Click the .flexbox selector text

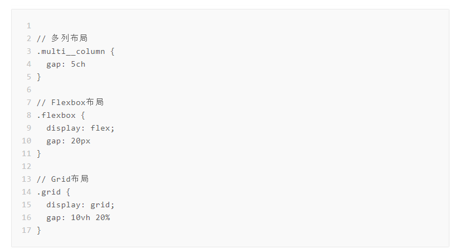[56, 115]
